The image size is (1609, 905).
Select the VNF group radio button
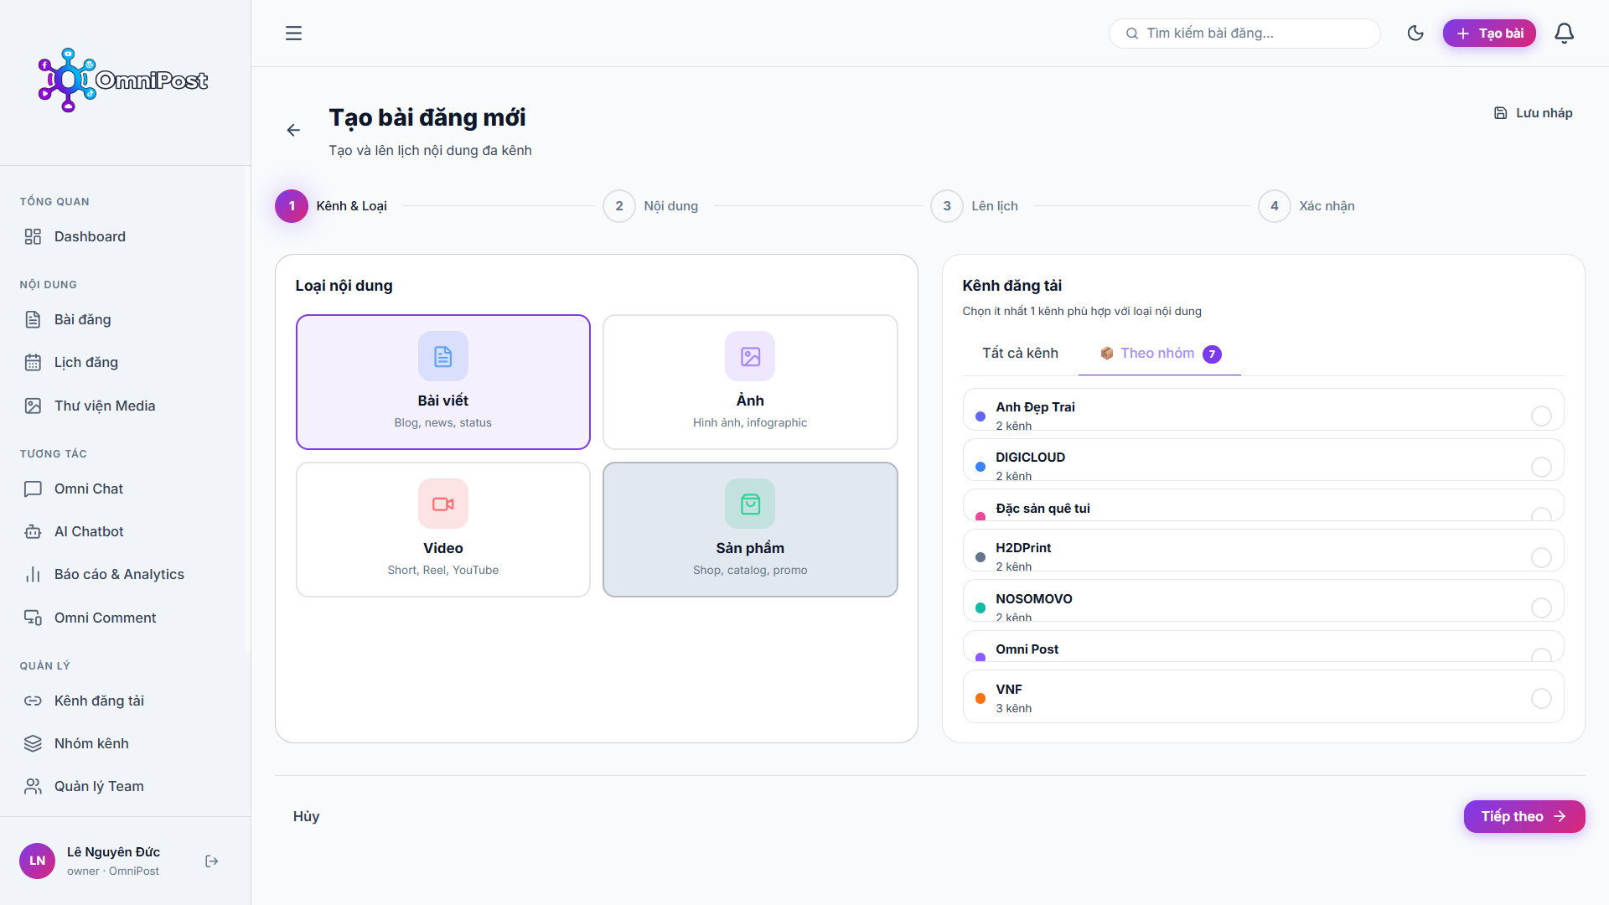(x=1541, y=698)
